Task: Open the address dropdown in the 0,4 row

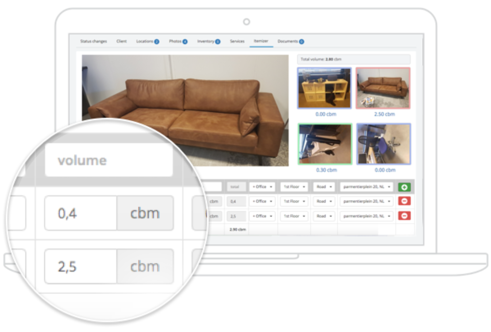Action: (x=366, y=201)
